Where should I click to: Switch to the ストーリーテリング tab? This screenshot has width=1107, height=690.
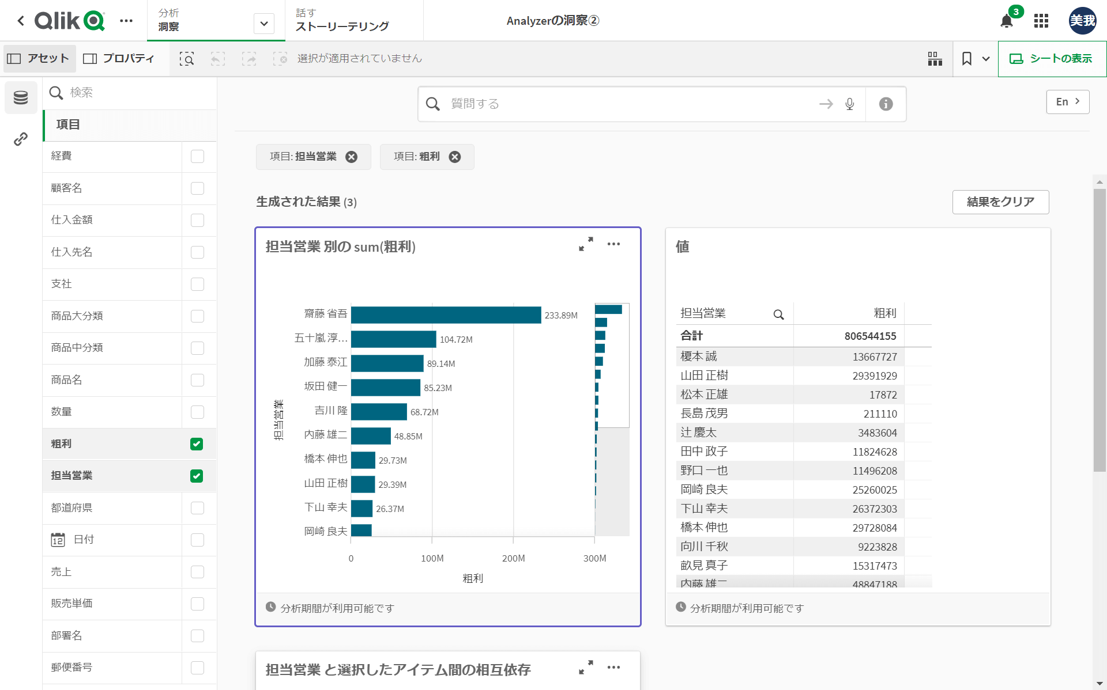pos(342,21)
